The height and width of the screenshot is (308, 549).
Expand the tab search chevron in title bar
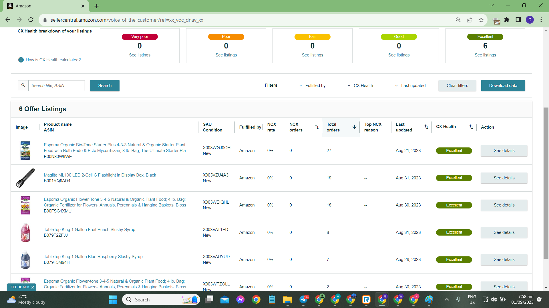click(x=492, y=5)
